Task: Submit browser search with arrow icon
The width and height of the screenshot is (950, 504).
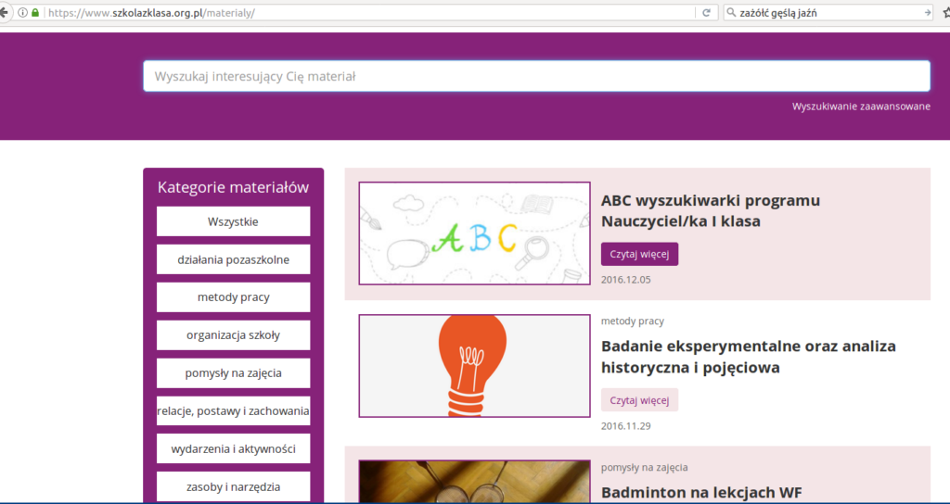Action: pyautogui.click(x=927, y=12)
